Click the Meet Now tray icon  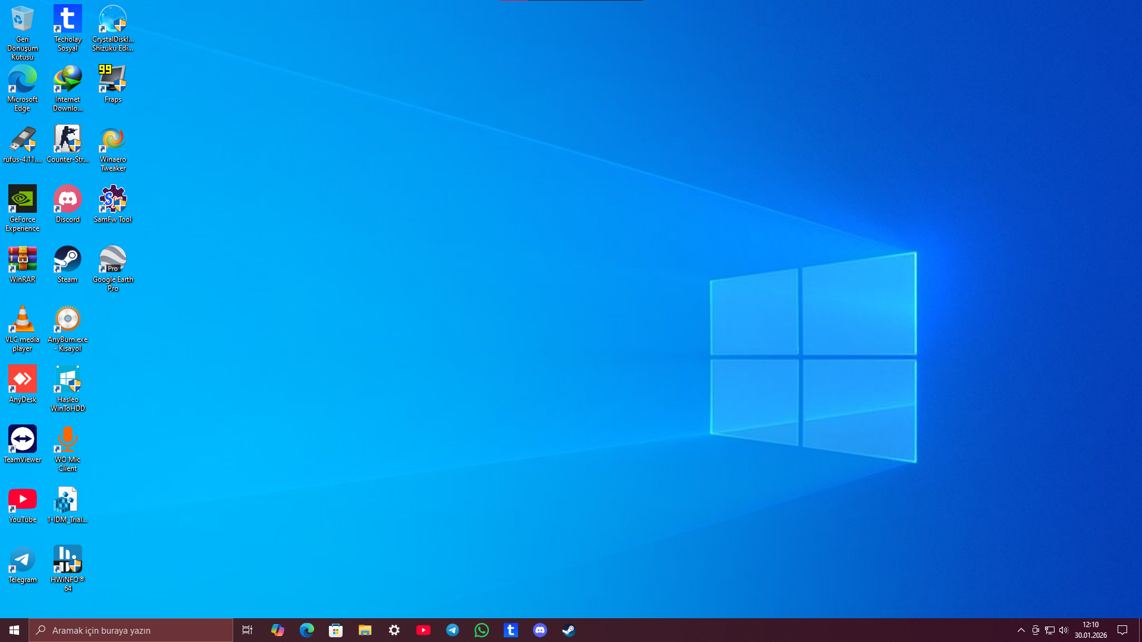click(x=1036, y=630)
